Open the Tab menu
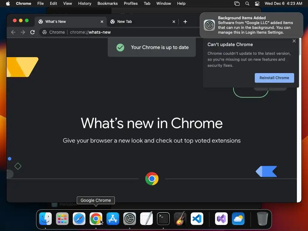The height and width of the screenshot is (231, 308). coord(147,4)
